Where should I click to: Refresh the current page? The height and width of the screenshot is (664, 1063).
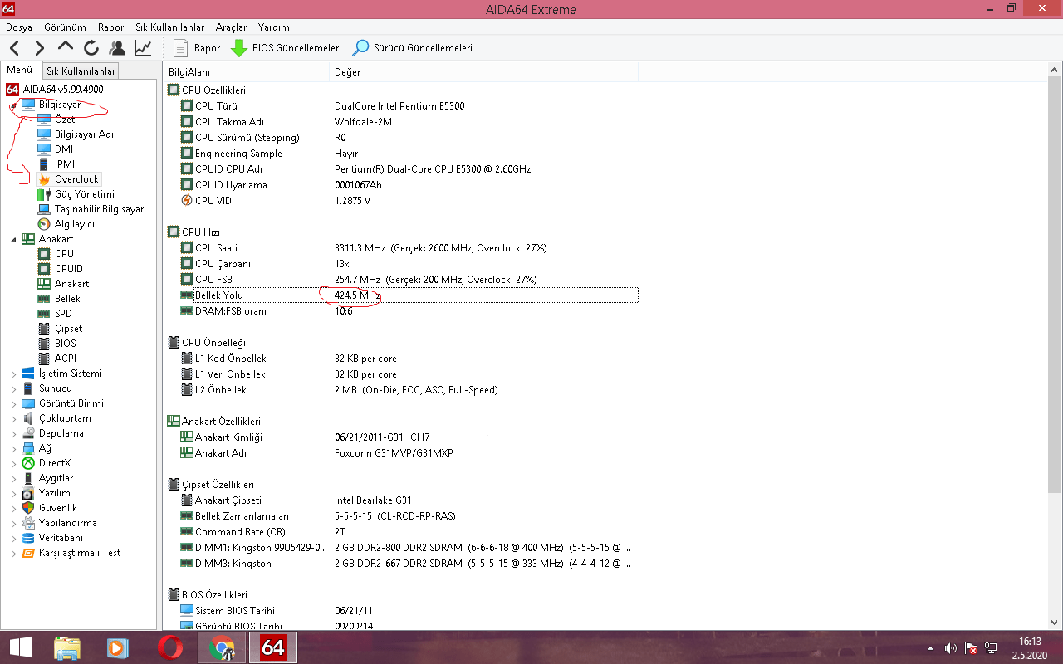pyautogui.click(x=91, y=48)
